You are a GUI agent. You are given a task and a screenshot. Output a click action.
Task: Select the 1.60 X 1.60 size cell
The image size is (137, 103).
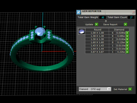(x=97, y=42)
